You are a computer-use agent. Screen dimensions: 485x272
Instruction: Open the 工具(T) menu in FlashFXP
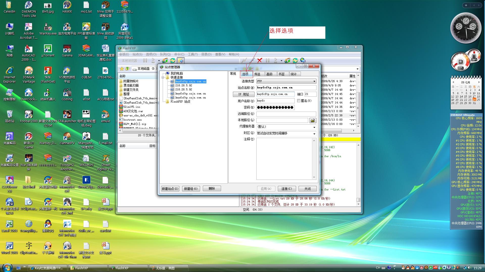(193, 54)
